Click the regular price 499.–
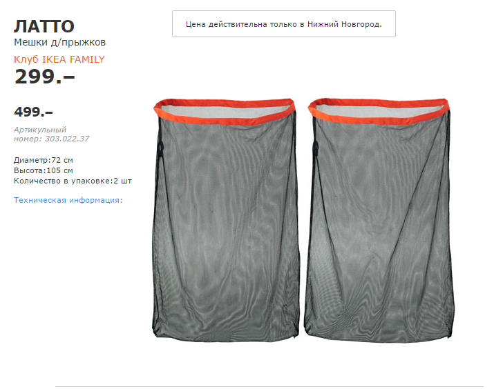This screenshot has width=494, height=389. click(33, 112)
